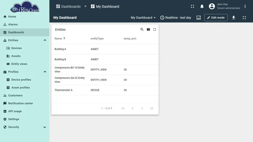Select Compressors BC-10 Entity View row

(x=105, y=70)
